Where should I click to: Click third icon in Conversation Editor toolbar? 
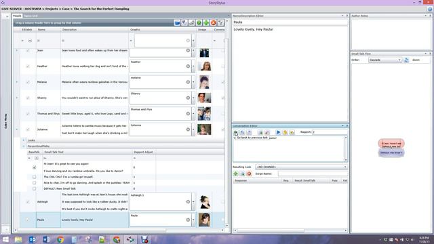(x=249, y=133)
